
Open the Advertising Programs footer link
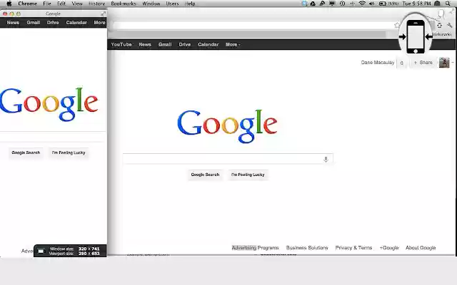click(x=256, y=248)
